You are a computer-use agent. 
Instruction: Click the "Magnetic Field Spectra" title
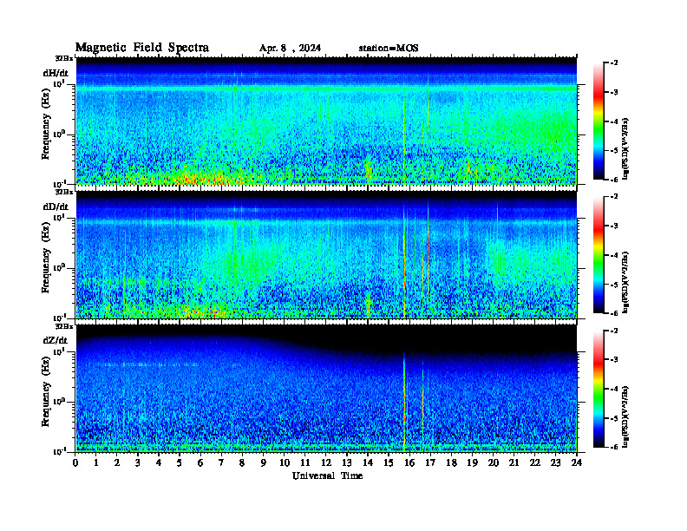coord(142,48)
